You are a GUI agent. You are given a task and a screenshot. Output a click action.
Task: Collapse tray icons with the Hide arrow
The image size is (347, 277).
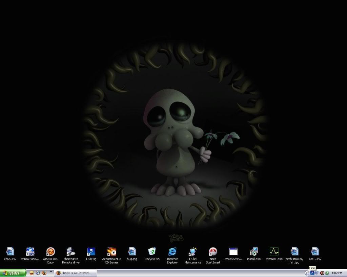coord(307,273)
